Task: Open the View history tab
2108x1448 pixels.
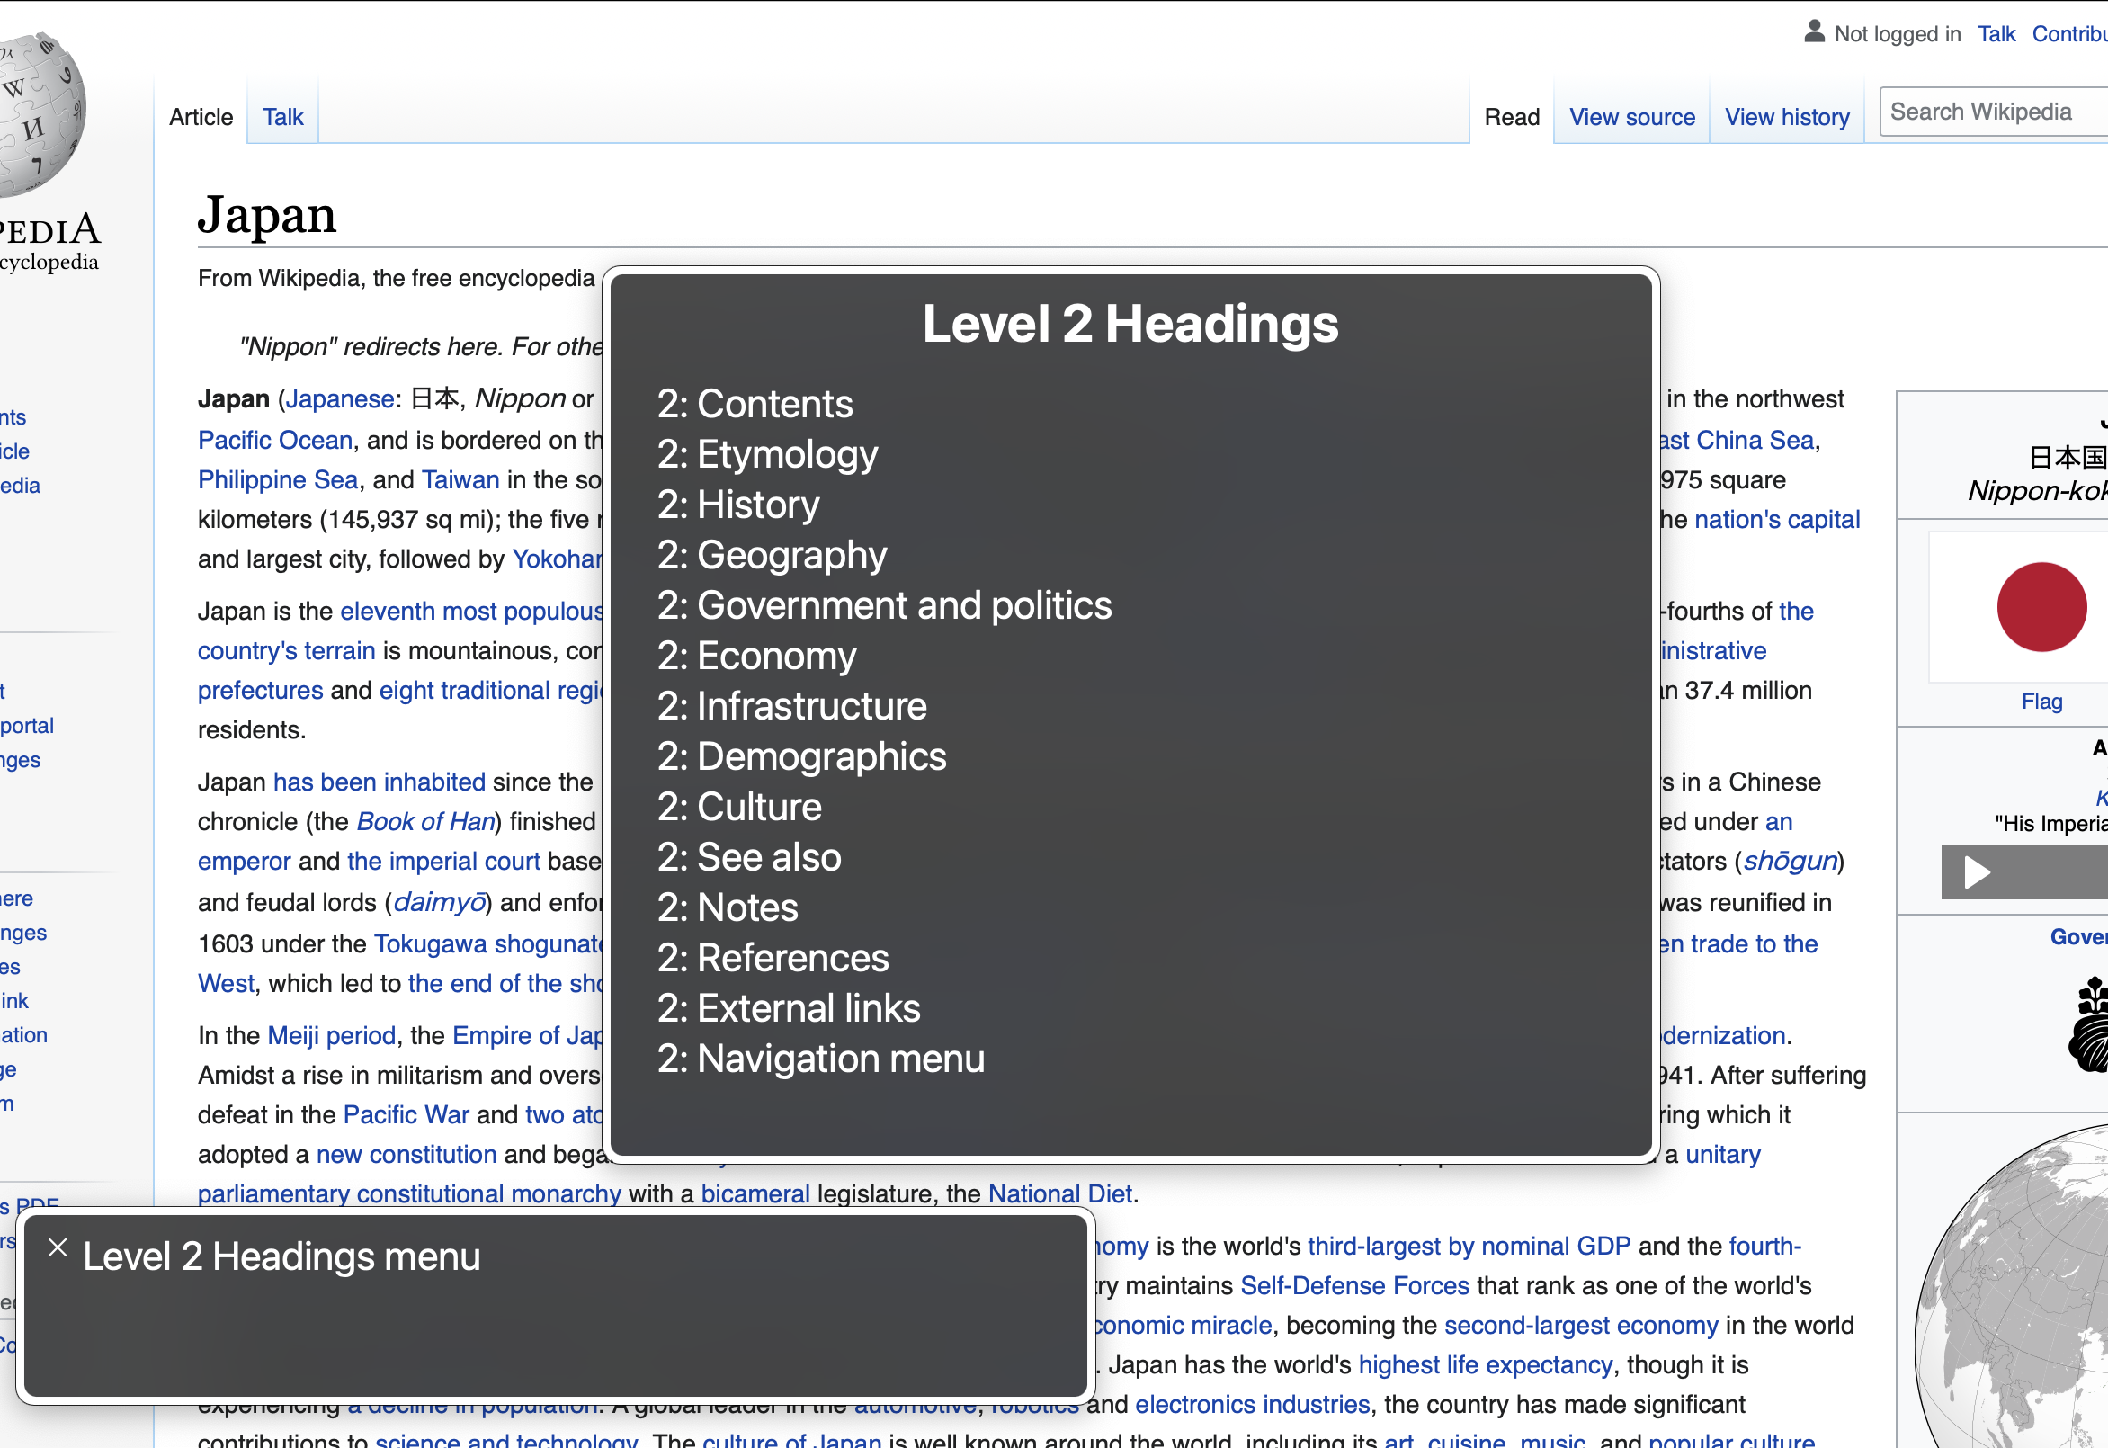Action: point(1787,117)
